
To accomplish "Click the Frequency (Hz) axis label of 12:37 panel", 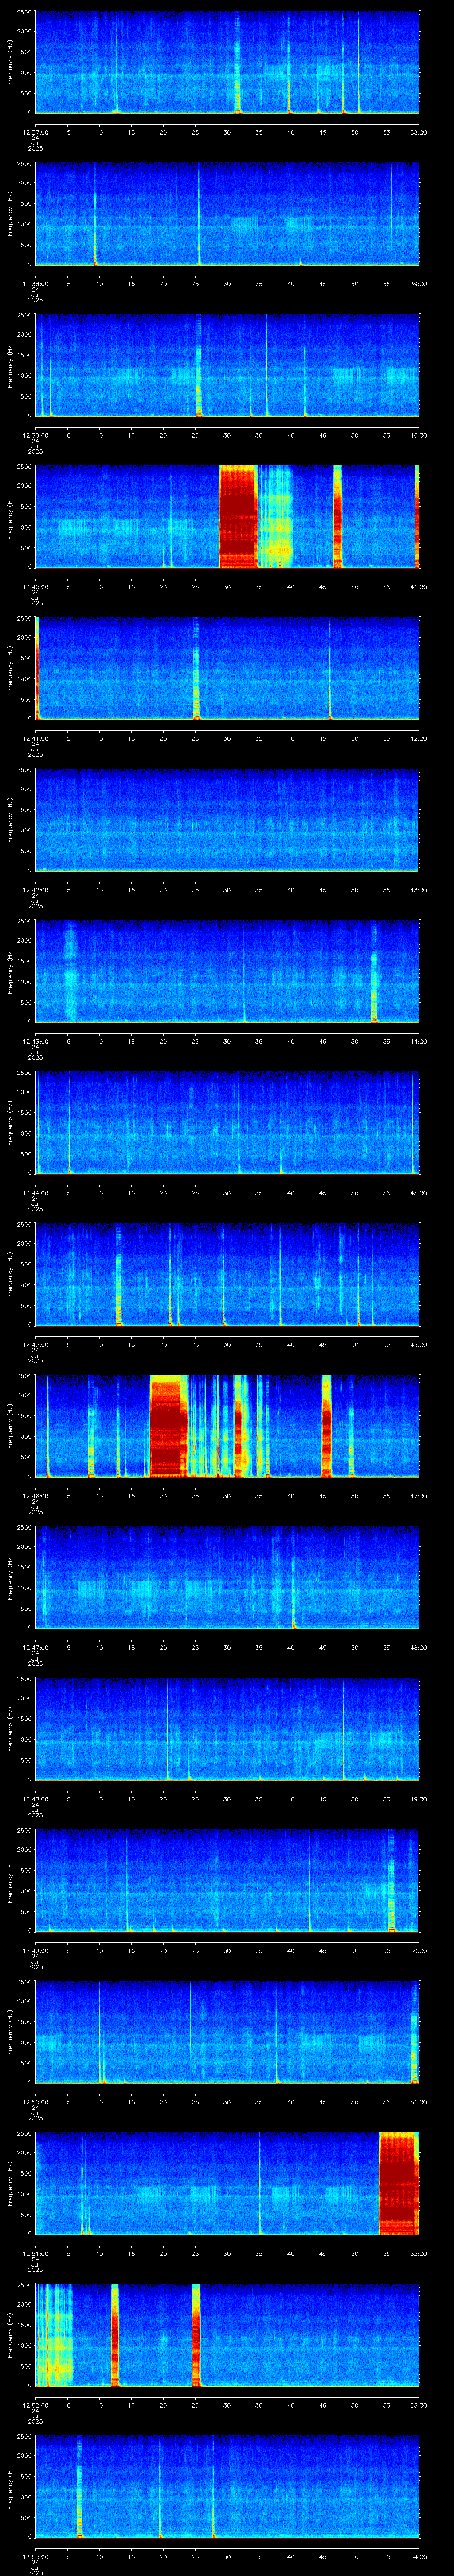I will coord(10,62).
